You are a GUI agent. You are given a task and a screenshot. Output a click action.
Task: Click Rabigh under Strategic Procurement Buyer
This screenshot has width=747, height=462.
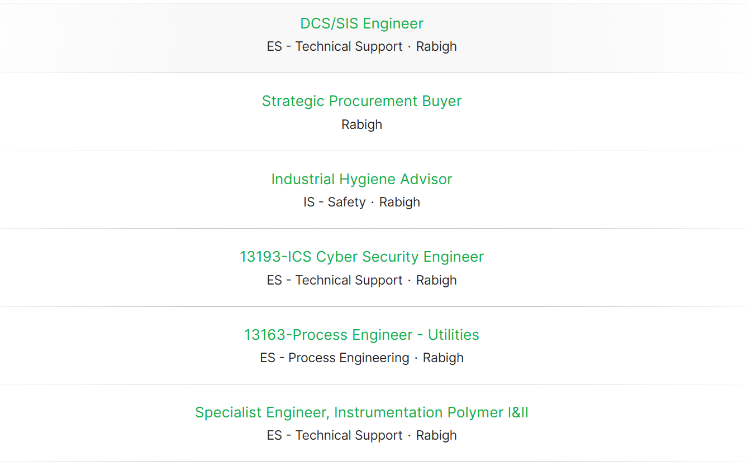pyautogui.click(x=361, y=124)
